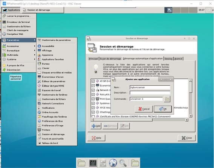Image resolution: width=214 pixels, height=168 pixels.
Task: Toggle the Print Queue checkbox
Action: pos(93,99)
